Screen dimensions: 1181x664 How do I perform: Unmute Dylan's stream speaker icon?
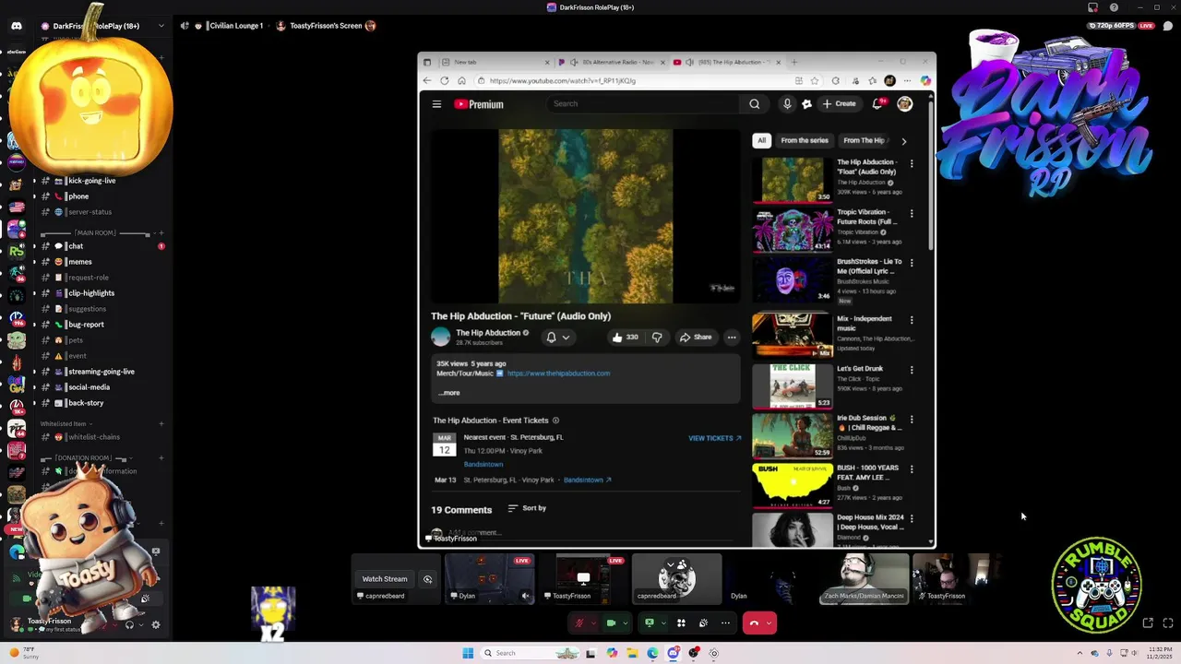[x=526, y=596]
